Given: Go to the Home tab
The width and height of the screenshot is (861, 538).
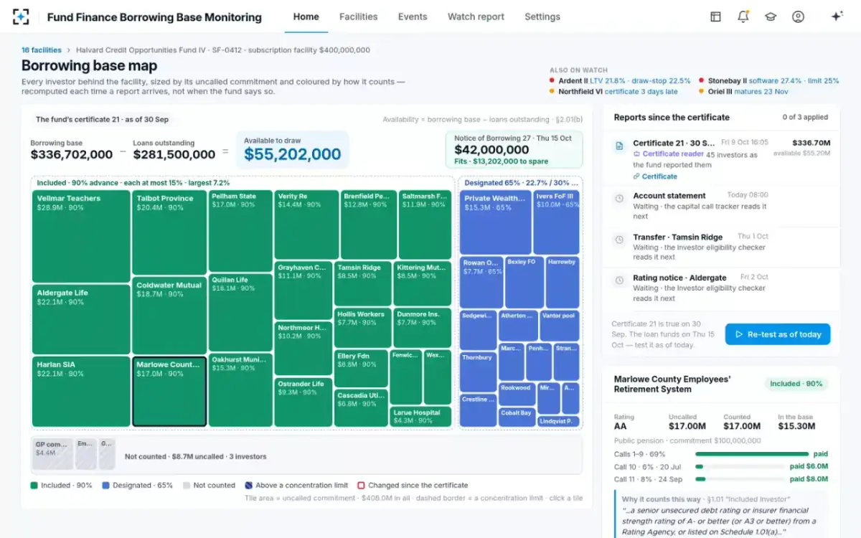Looking at the screenshot, I should 306,16.
